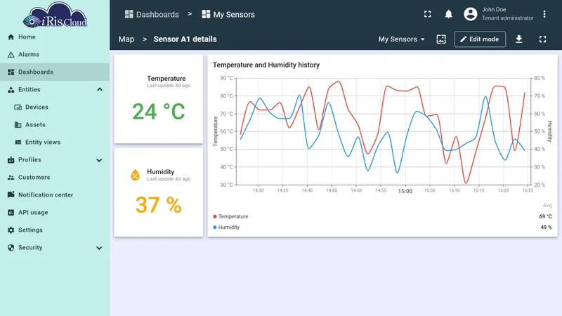Image resolution: width=562 pixels, height=316 pixels.
Task: Open the three-dot more options menu
Action: tap(544, 14)
